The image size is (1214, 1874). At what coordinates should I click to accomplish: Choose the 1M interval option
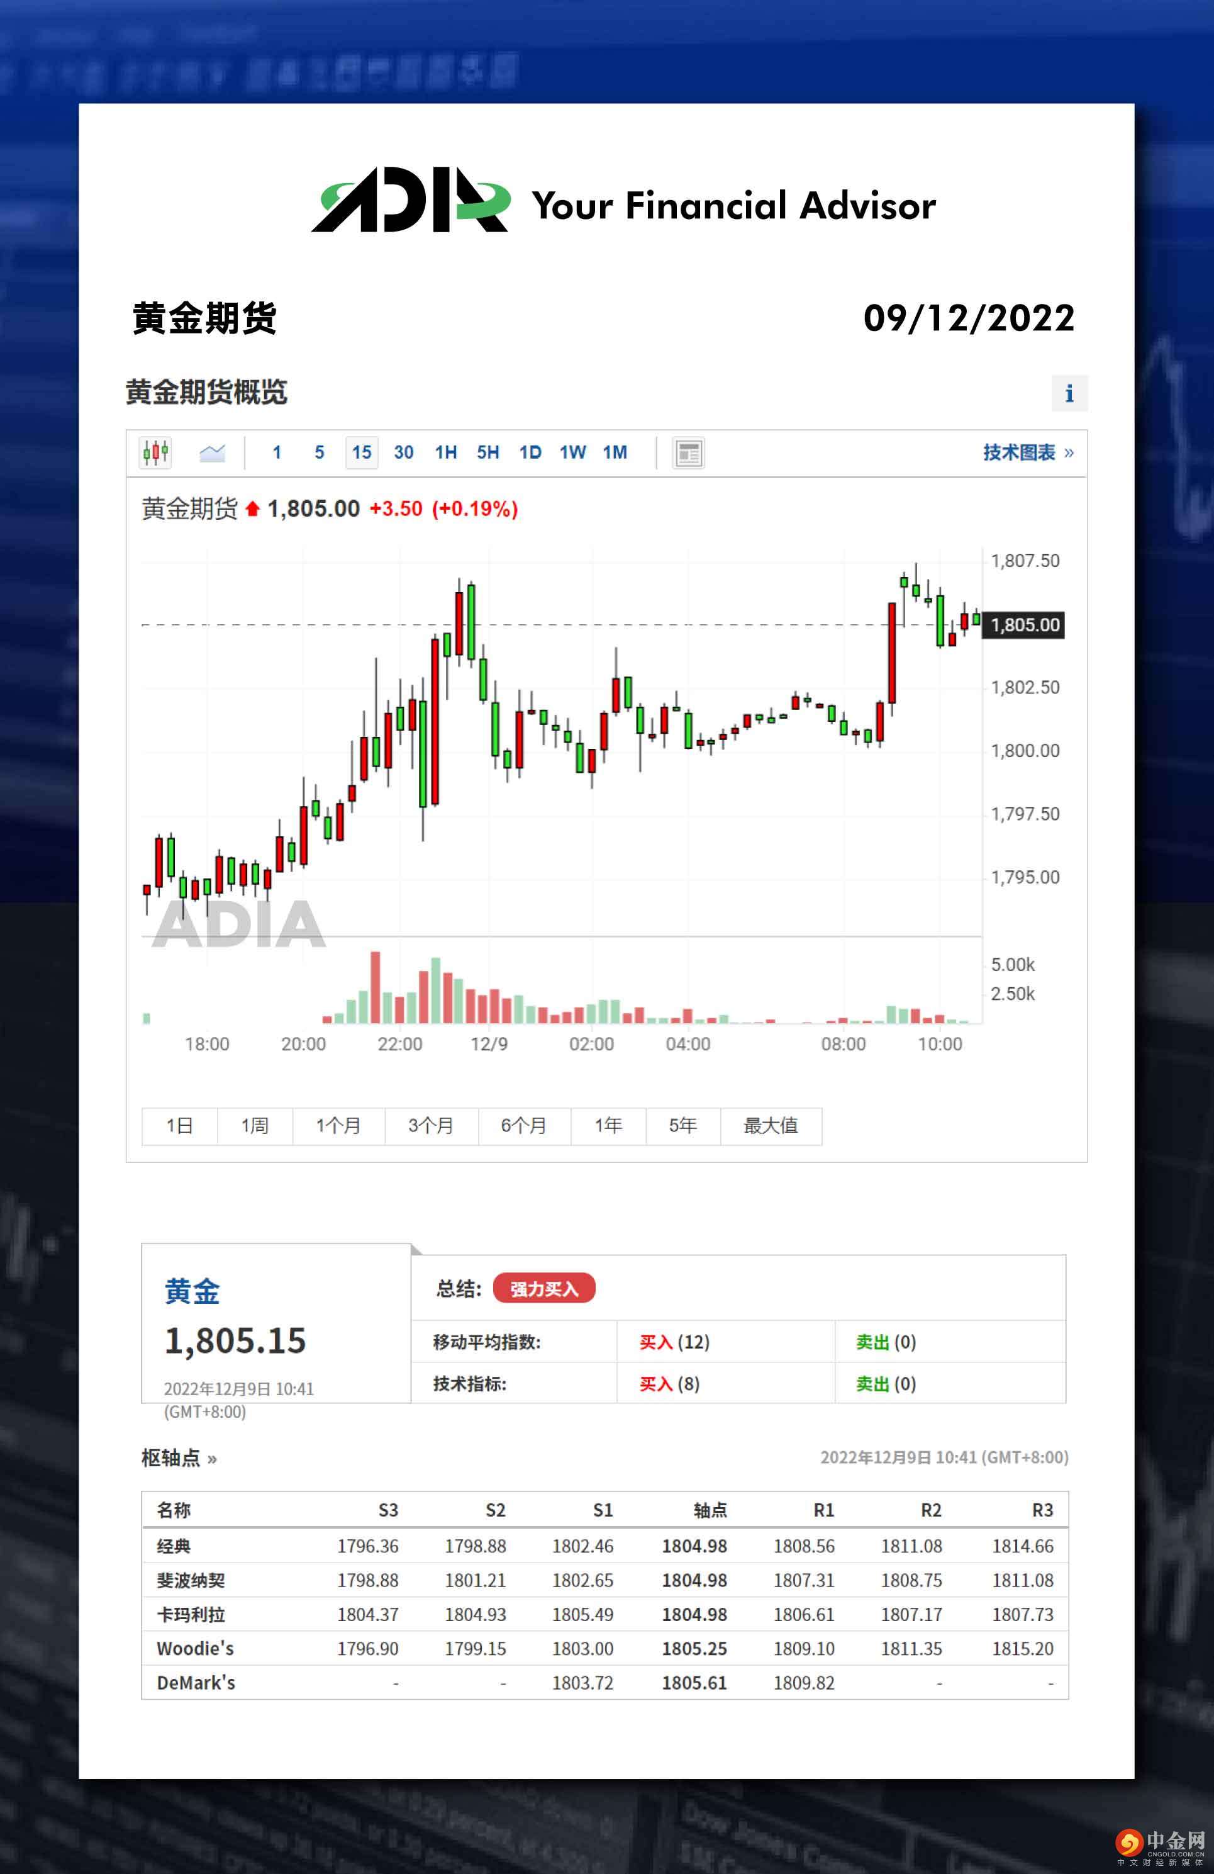pyautogui.click(x=614, y=452)
